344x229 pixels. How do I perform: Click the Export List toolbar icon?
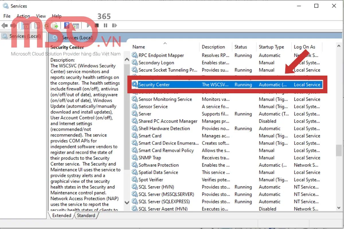(55, 25)
